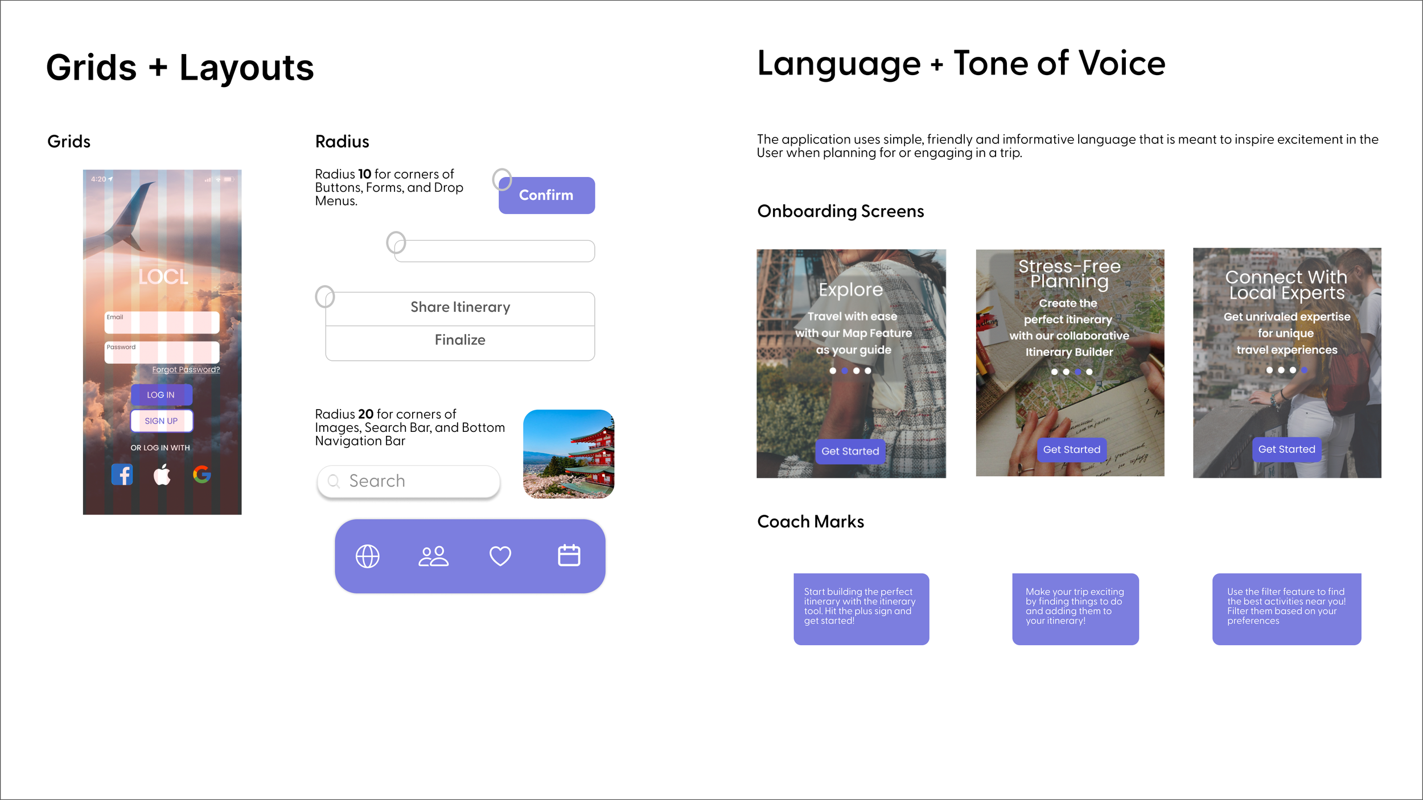Click the 'Radius' section heading
The height and width of the screenshot is (800, 1423).
point(342,142)
